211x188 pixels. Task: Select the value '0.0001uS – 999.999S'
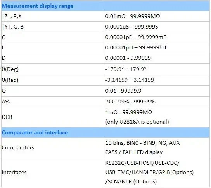click(131, 27)
